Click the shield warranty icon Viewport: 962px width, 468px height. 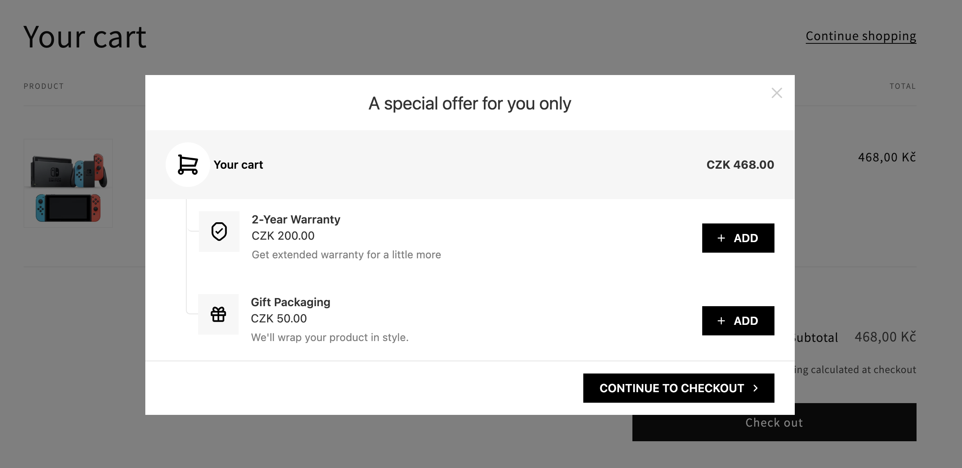point(219,232)
